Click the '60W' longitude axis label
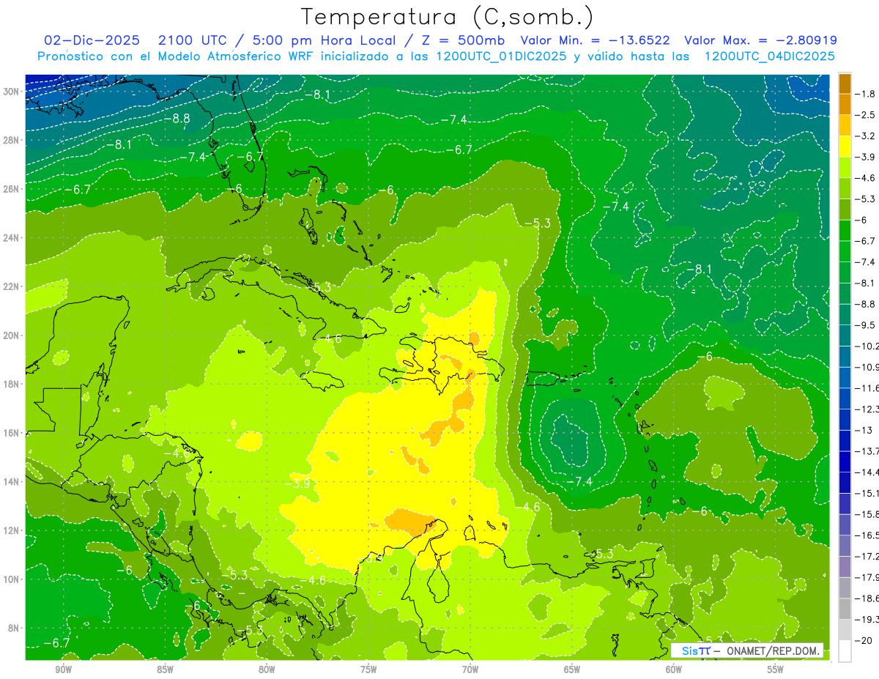This screenshot has height=679, width=879. click(x=674, y=669)
